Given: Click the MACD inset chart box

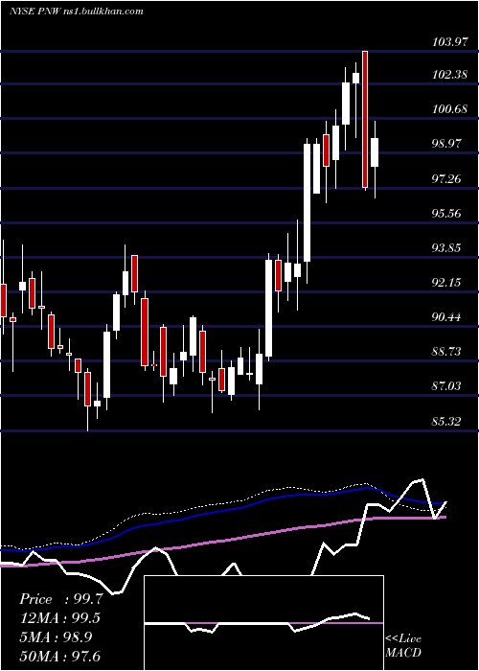Looking at the screenshot, I should click(x=263, y=623).
